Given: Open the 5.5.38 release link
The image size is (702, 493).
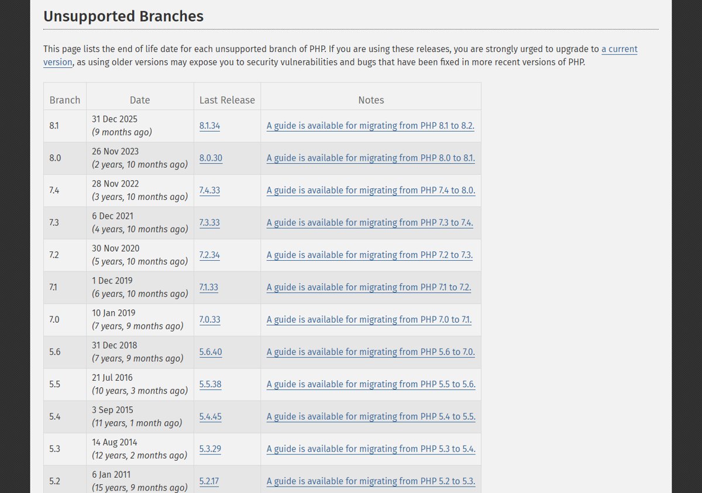Looking at the screenshot, I should (x=210, y=384).
